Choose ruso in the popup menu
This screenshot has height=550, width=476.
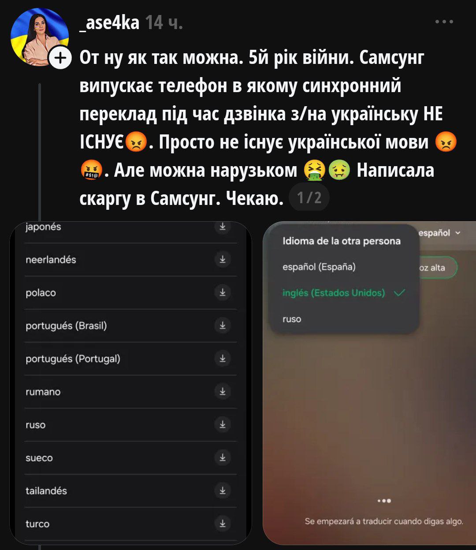click(292, 319)
